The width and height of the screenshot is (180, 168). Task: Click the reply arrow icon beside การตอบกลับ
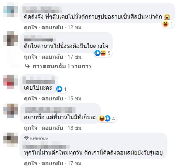[27, 66]
